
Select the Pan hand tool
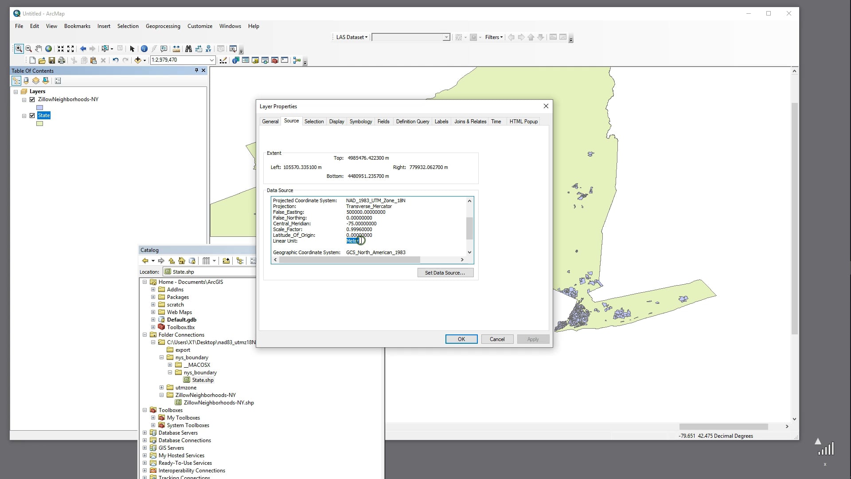click(x=39, y=49)
